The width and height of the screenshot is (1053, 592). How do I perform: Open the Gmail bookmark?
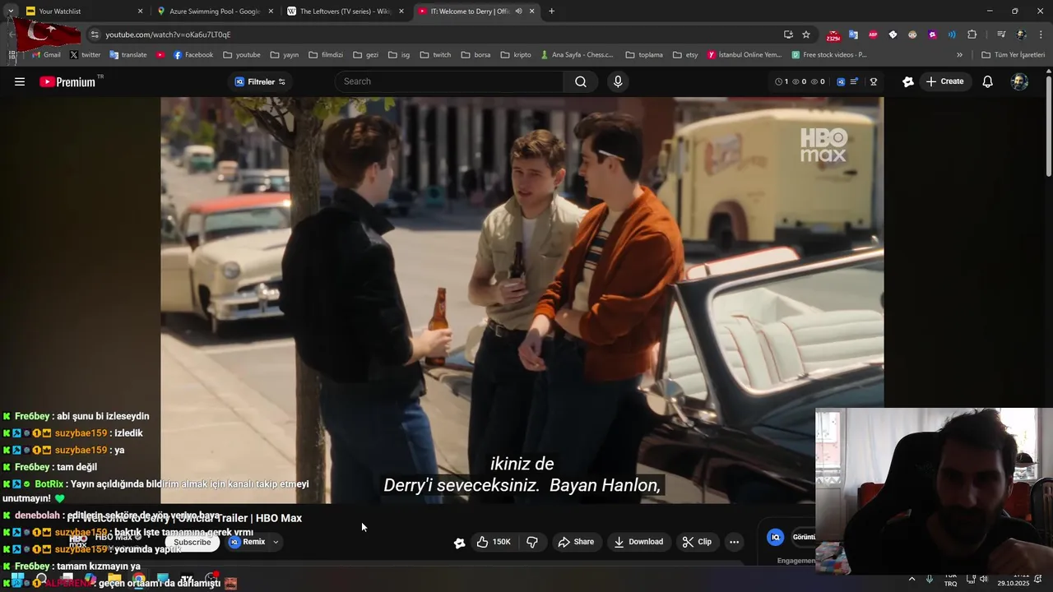[46, 55]
